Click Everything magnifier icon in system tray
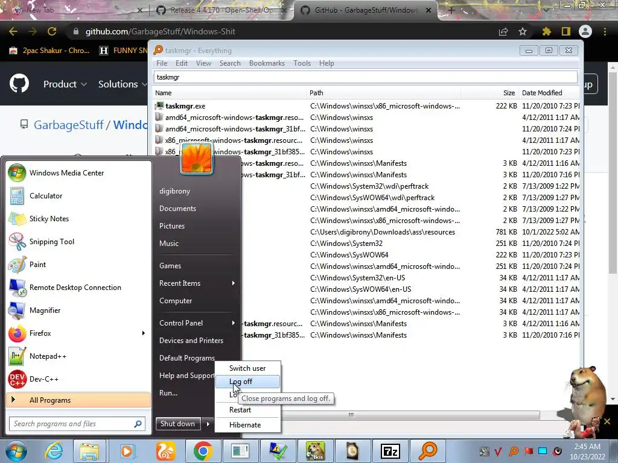618x463 pixels. 514,451
